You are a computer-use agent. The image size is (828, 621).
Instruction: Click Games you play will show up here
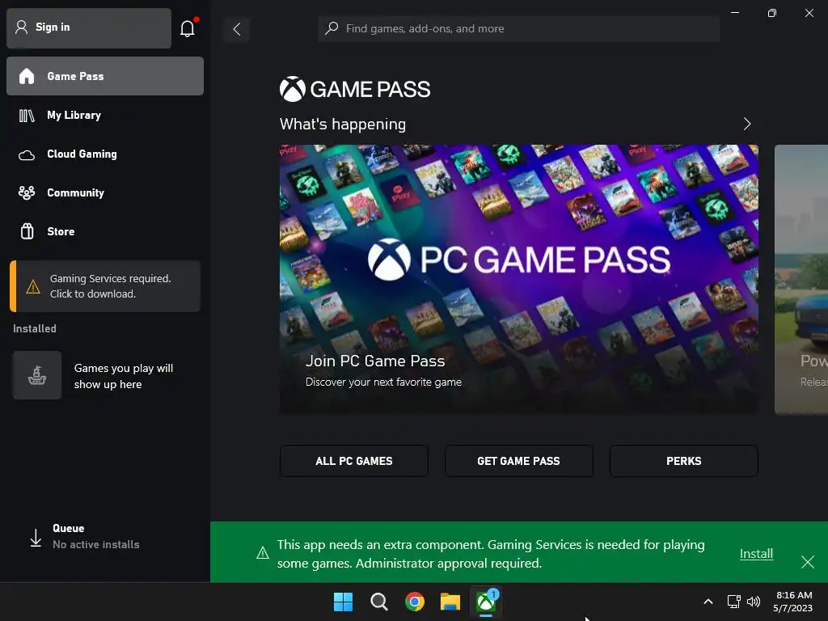(124, 376)
